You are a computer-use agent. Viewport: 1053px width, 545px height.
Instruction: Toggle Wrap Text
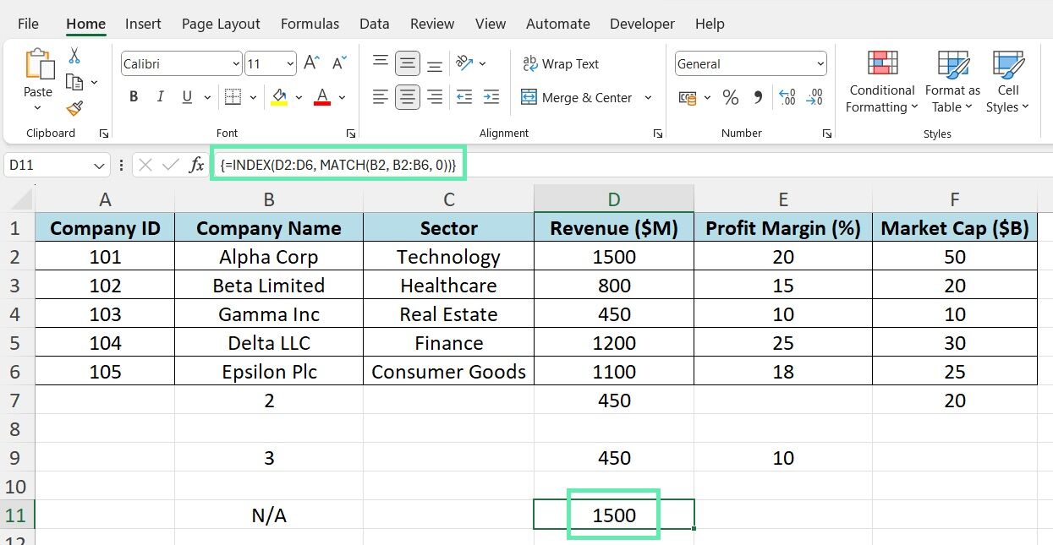tap(561, 63)
